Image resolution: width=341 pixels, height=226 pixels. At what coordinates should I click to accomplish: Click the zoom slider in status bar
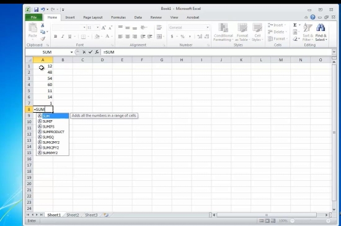[x=310, y=221]
